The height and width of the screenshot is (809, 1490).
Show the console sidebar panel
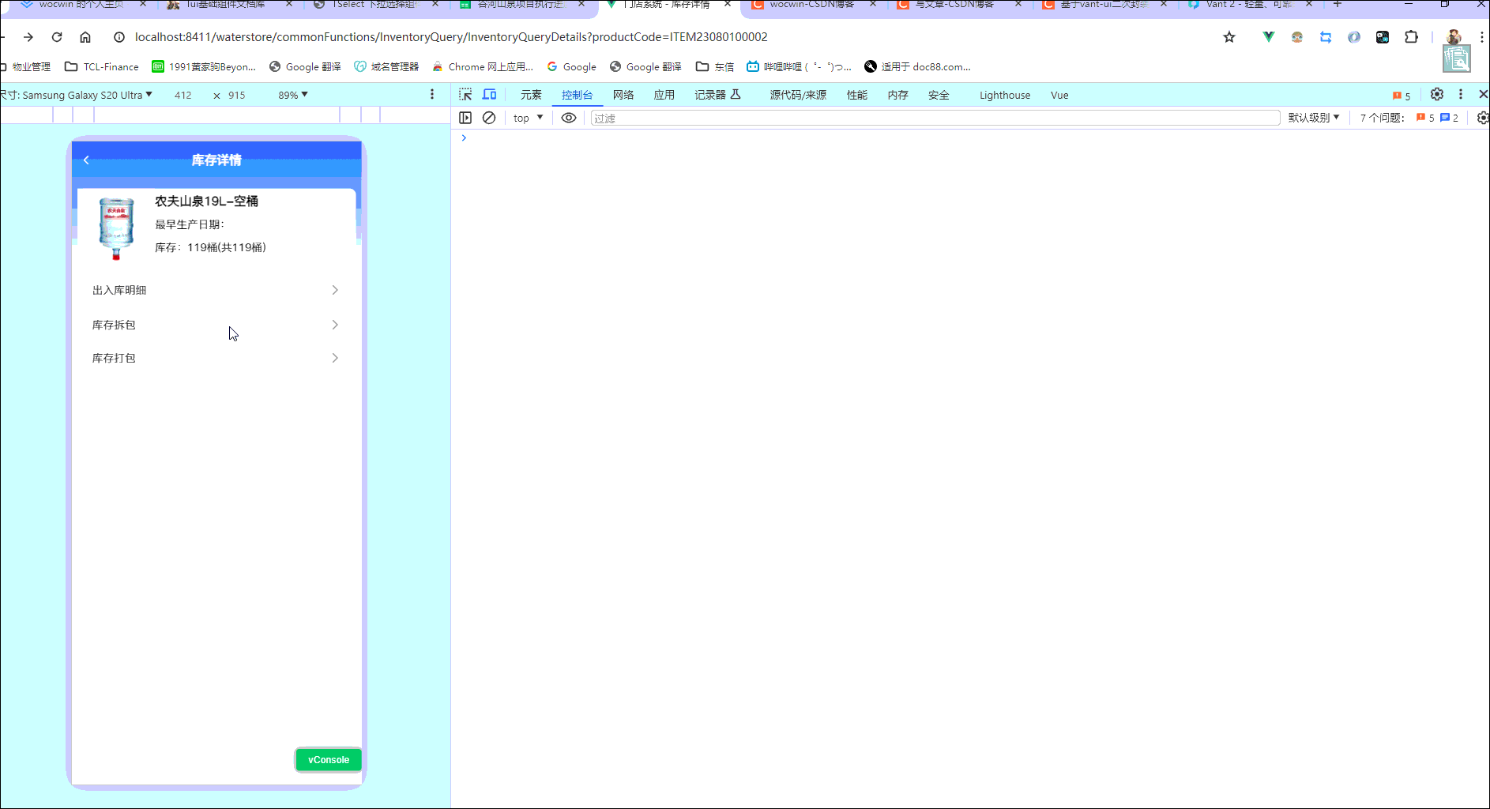pyautogui.click(x=465, y=118)
